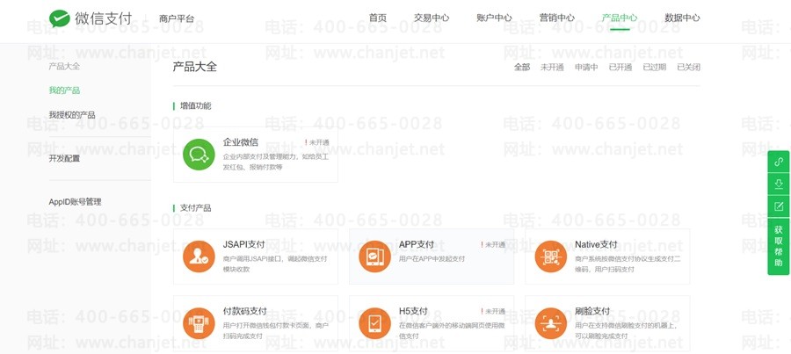Screen dimensions: 791x354
Task: Open 开发配置 in sidebar
Action: coord(64,158)
